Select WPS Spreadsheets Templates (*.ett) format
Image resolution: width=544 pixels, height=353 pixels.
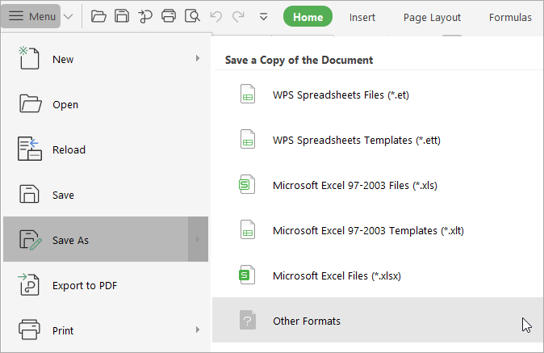tap(378, 140)
